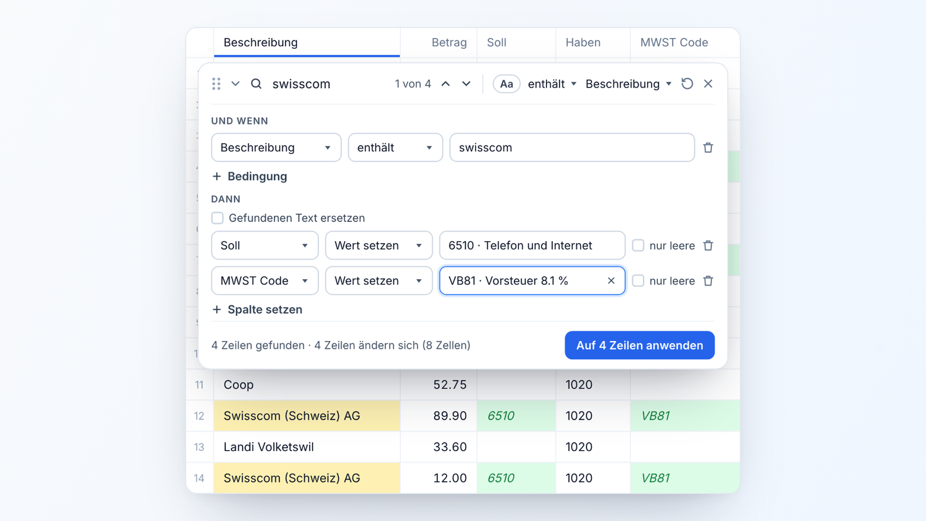Screen dimensions: 926x521
Task: Select row number 13
Action: 199,447
